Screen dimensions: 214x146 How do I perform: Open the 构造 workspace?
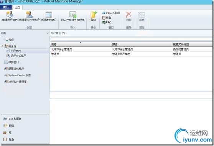coord(12,126)
